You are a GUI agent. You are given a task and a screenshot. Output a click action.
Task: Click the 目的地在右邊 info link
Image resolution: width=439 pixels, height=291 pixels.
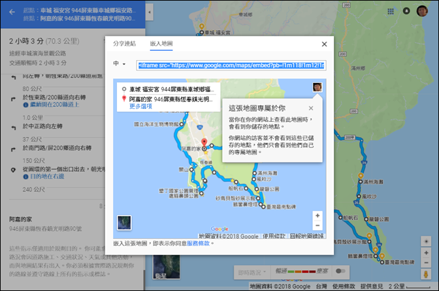(x=47, y=176)
